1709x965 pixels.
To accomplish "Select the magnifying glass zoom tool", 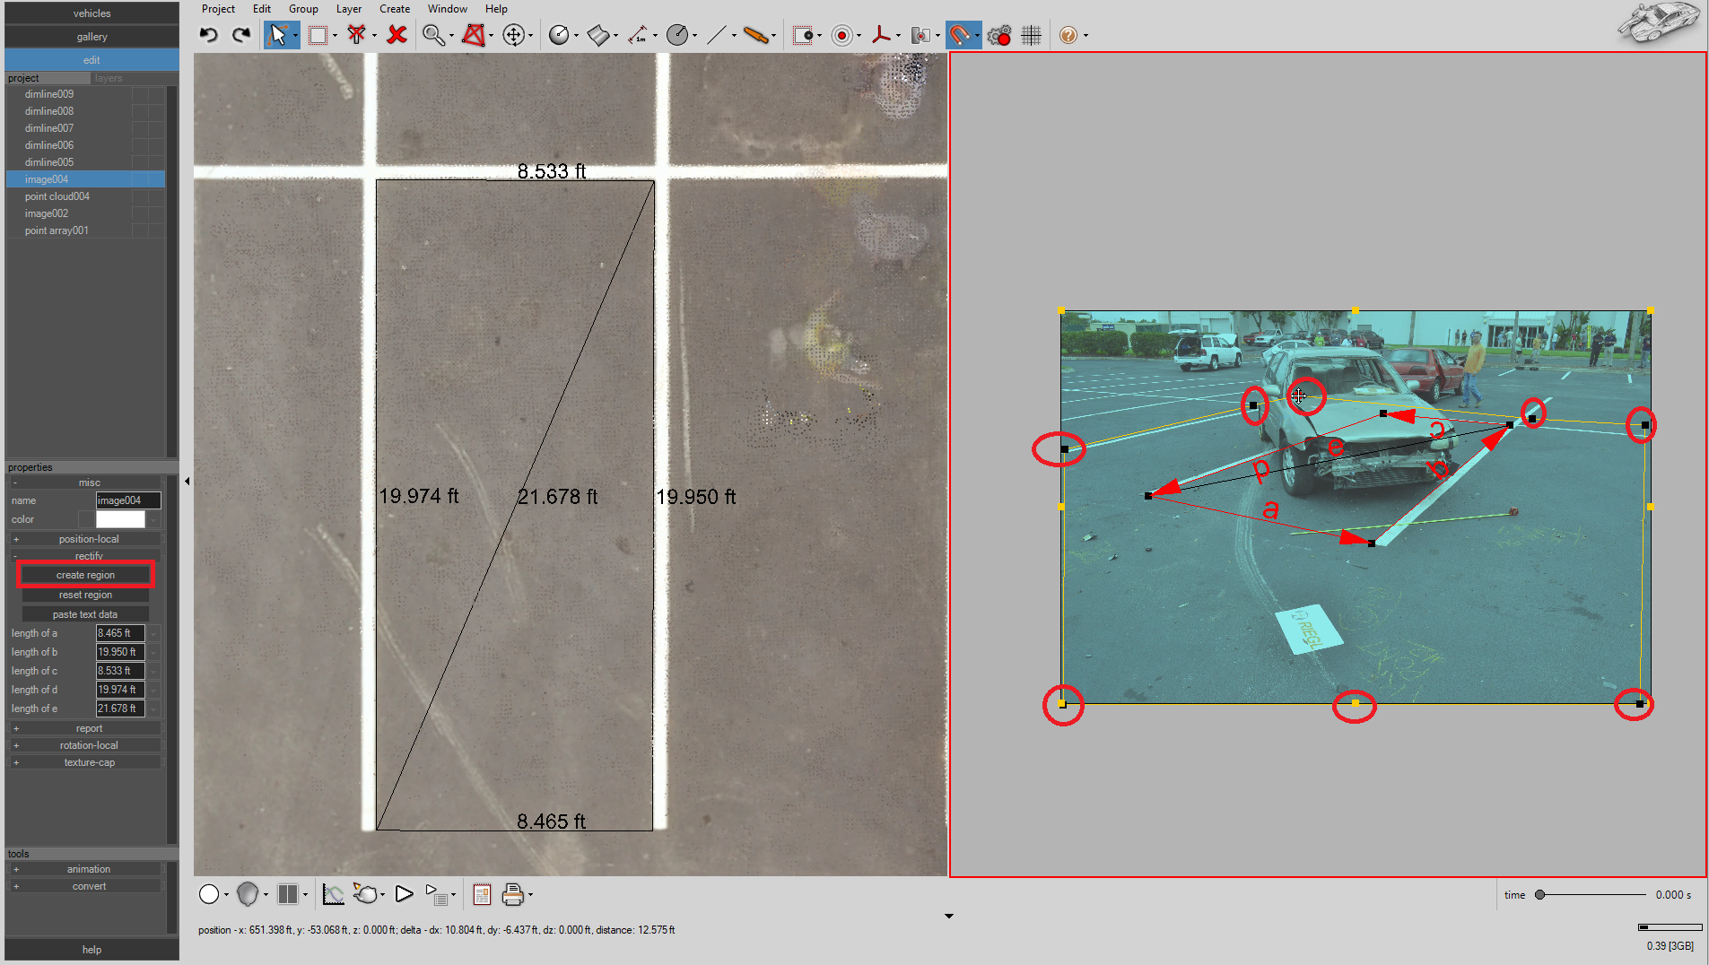I will (x=433, y=35).
